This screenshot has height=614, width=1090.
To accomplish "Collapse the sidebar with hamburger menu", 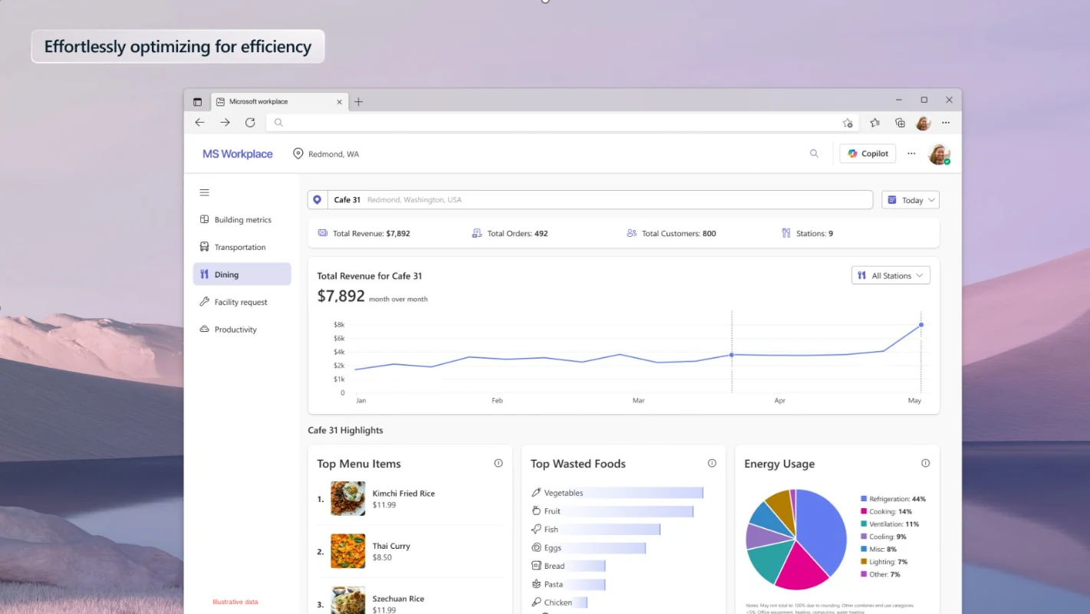I will [204, 192].
